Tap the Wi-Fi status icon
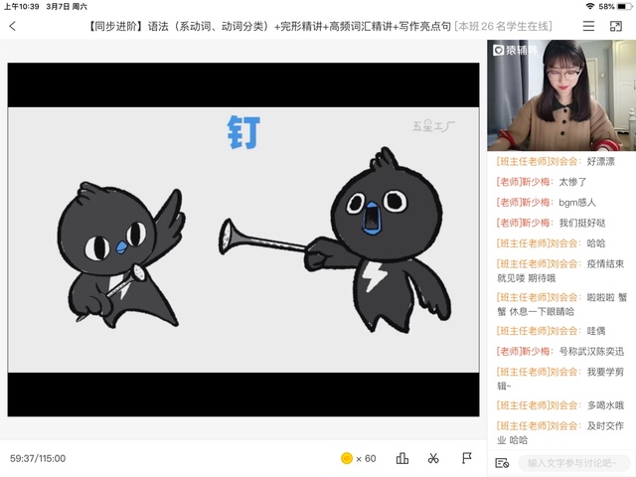 590,6
